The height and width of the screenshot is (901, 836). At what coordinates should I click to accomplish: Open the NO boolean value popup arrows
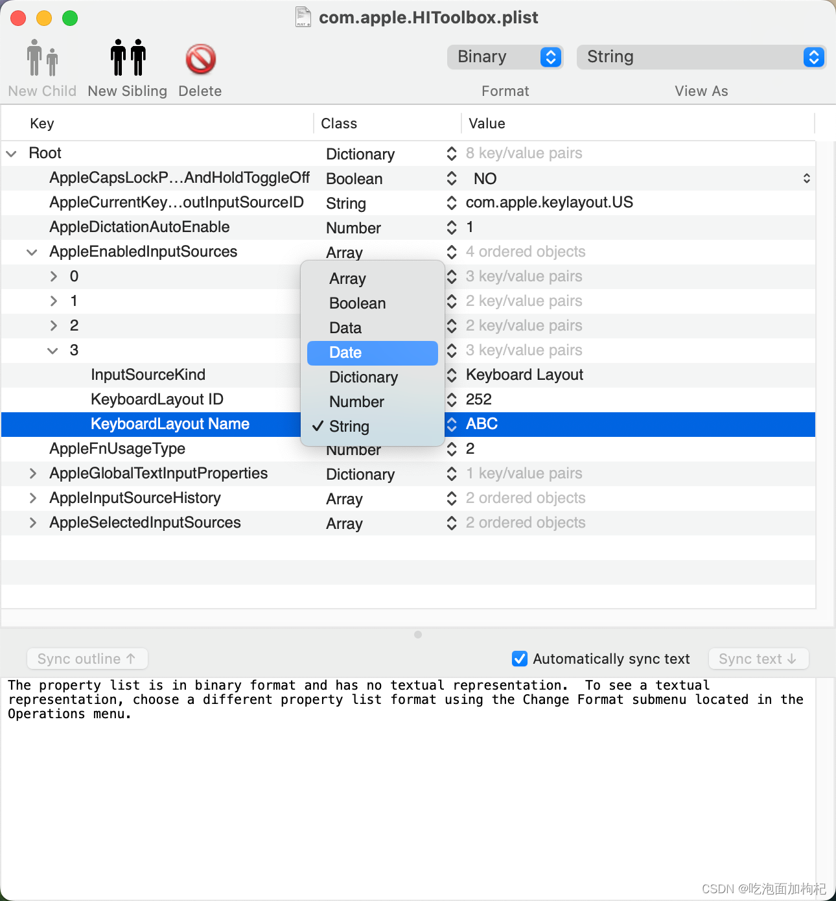pyautogui.click(x=807, y=178)
